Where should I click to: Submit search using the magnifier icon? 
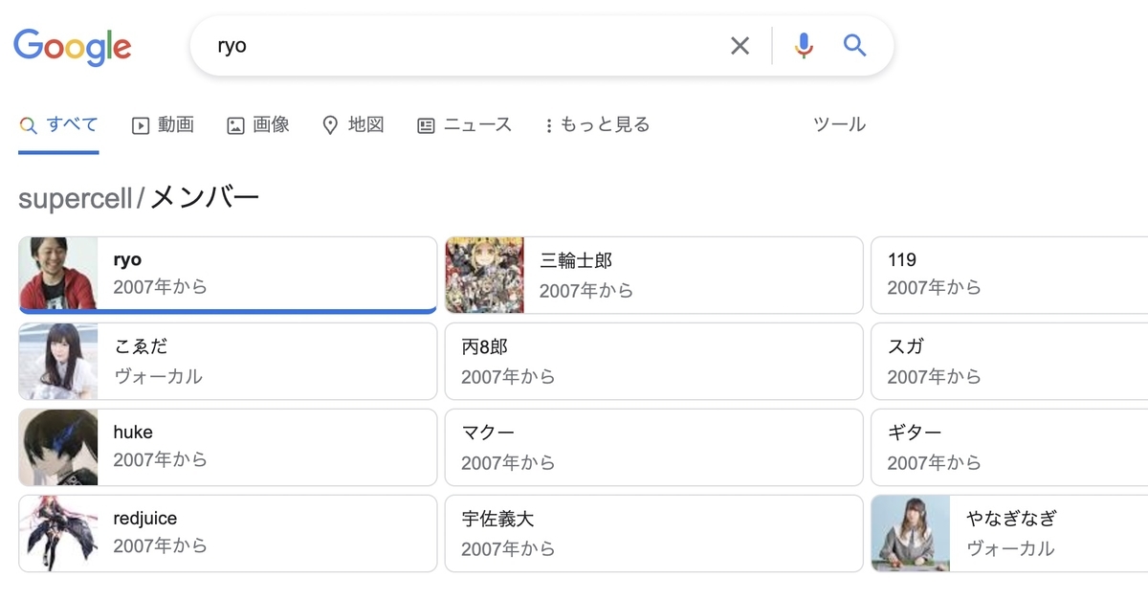click(x=854, y=45)
